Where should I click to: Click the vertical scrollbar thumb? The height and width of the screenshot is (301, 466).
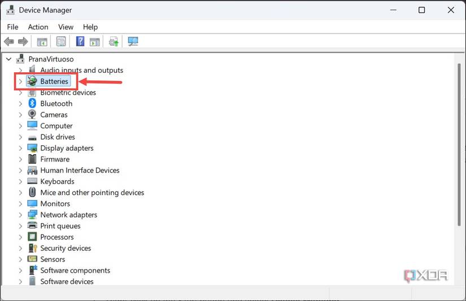click(459, 145)
